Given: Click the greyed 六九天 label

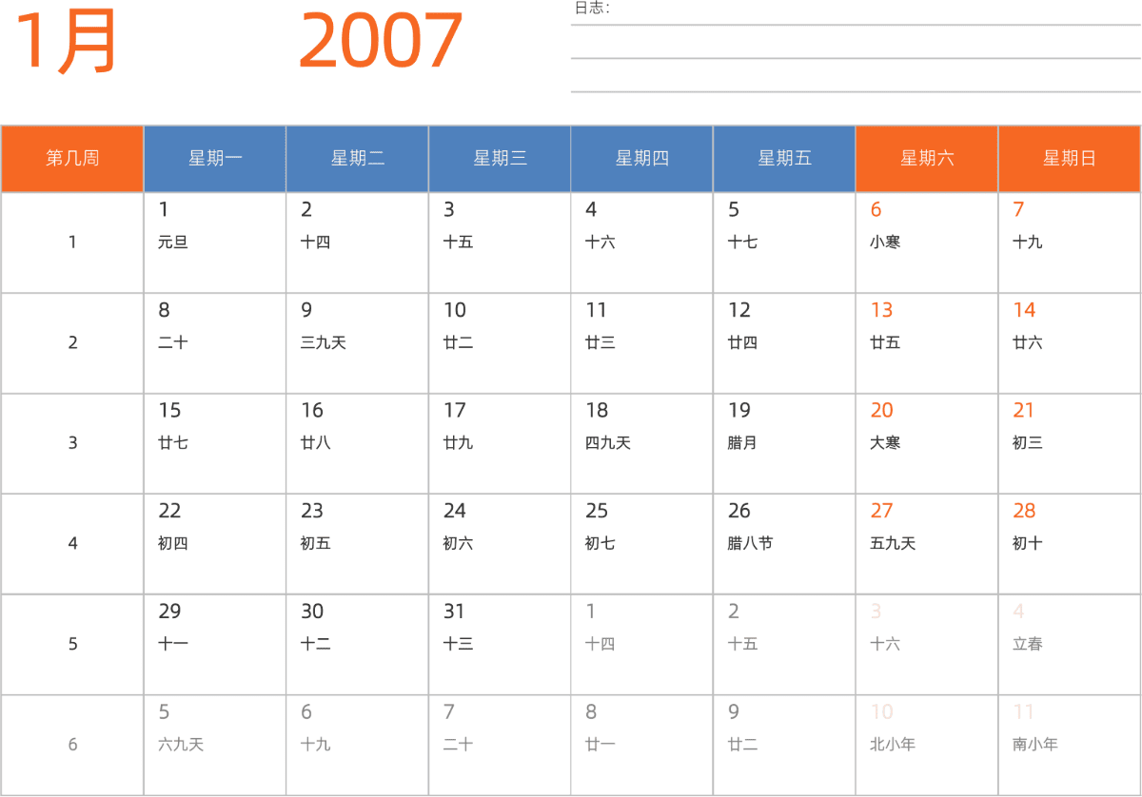Looking at the screenshot, I should [181, 745].
